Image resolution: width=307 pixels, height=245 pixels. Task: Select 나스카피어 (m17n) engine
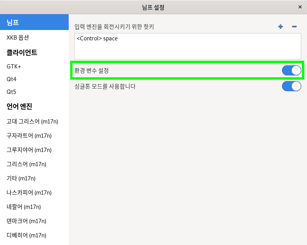pos(34,192)
